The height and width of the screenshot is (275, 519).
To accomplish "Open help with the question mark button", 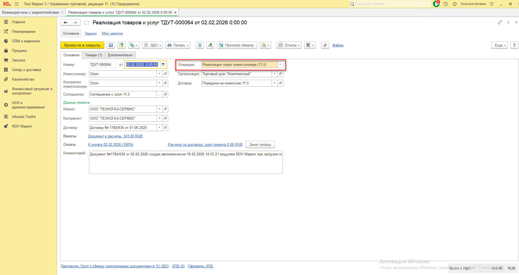I will 514,45.
